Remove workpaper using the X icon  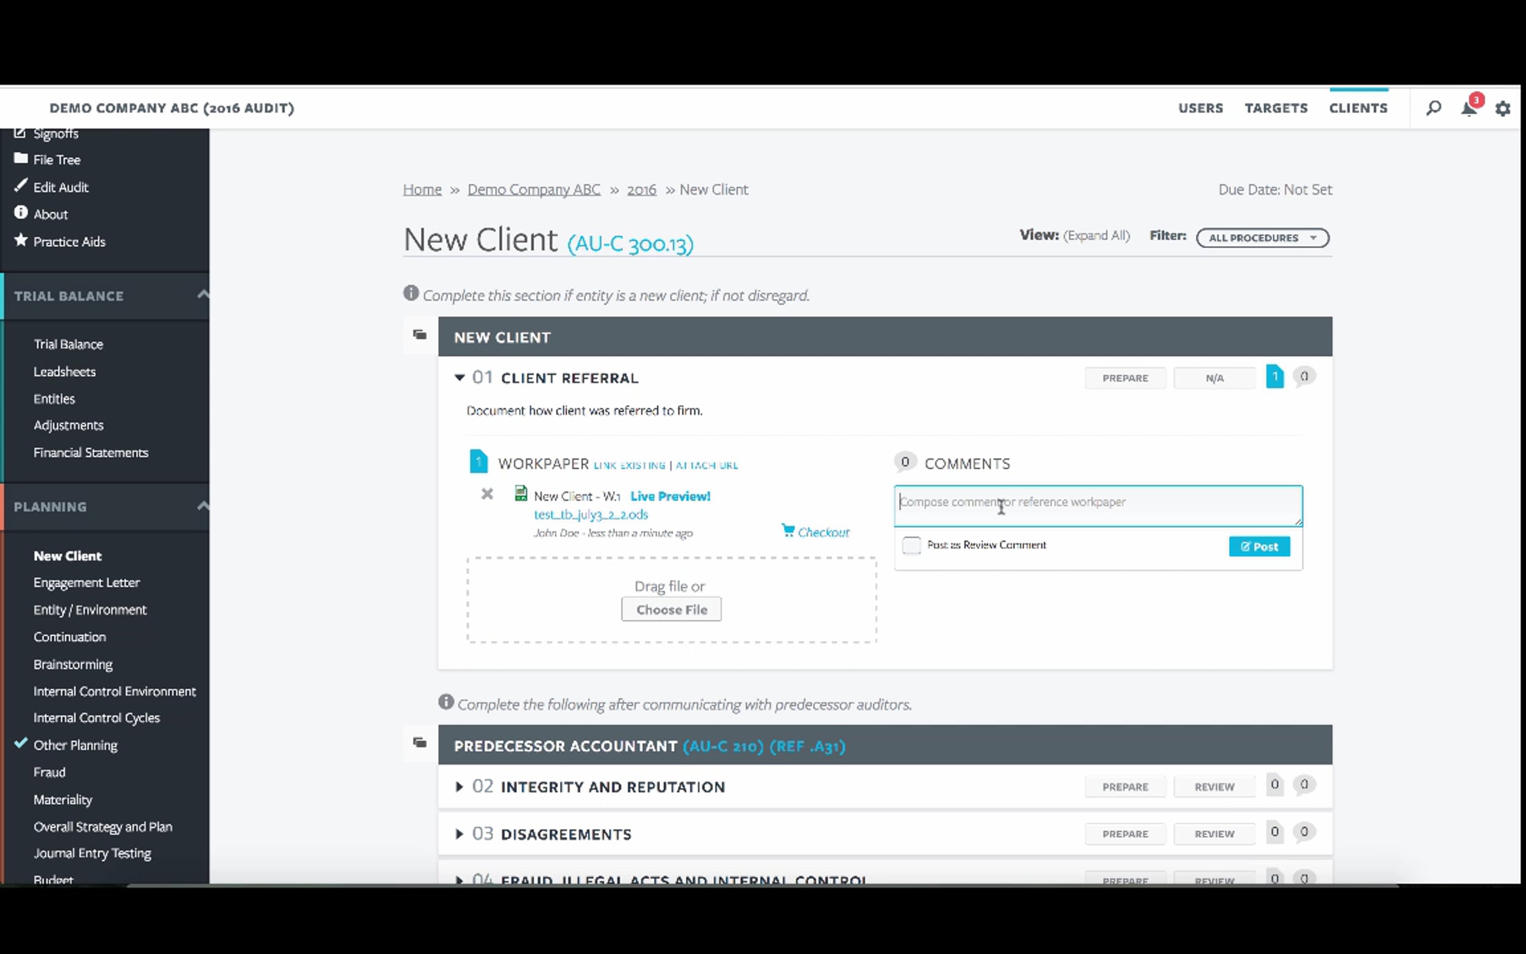coord(487,494)
